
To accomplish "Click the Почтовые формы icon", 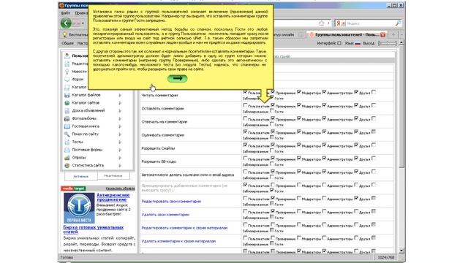I will coord(67,150).
